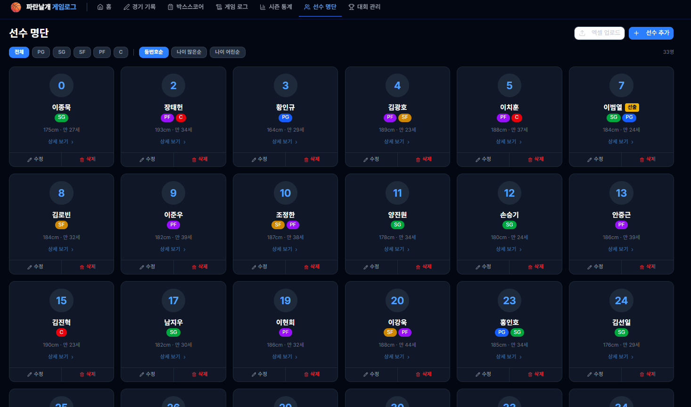
Task: Open the 박스스코어 tab
Action: click(186, 7)
